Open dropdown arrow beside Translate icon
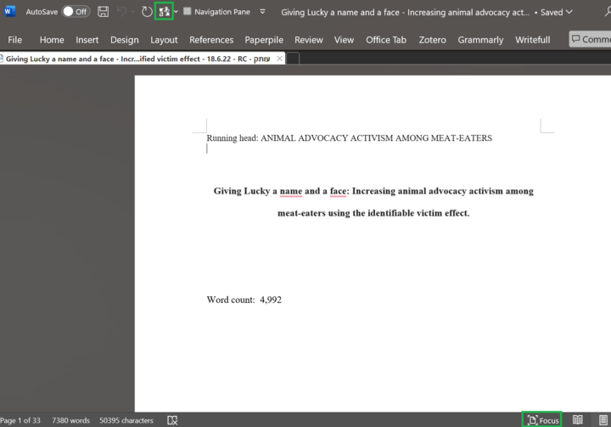 [x=177, y=12]
